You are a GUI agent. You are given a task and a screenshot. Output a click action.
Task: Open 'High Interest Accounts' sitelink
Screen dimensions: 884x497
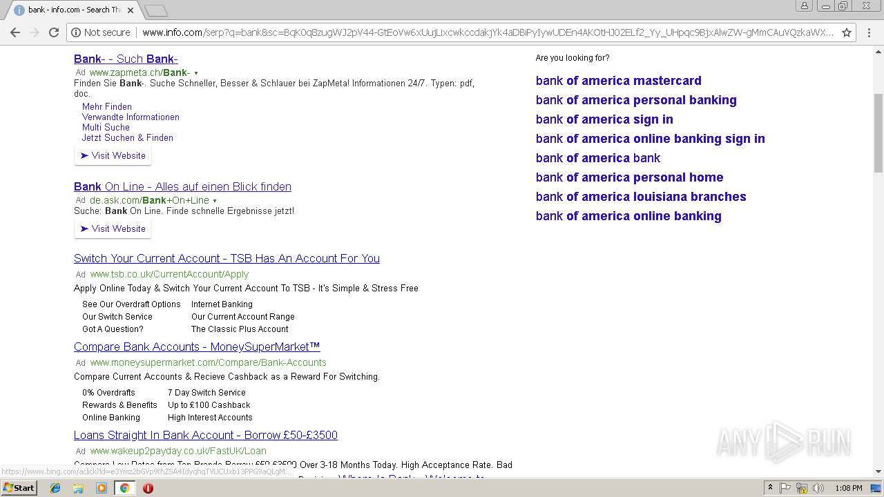tap(210, 418)
